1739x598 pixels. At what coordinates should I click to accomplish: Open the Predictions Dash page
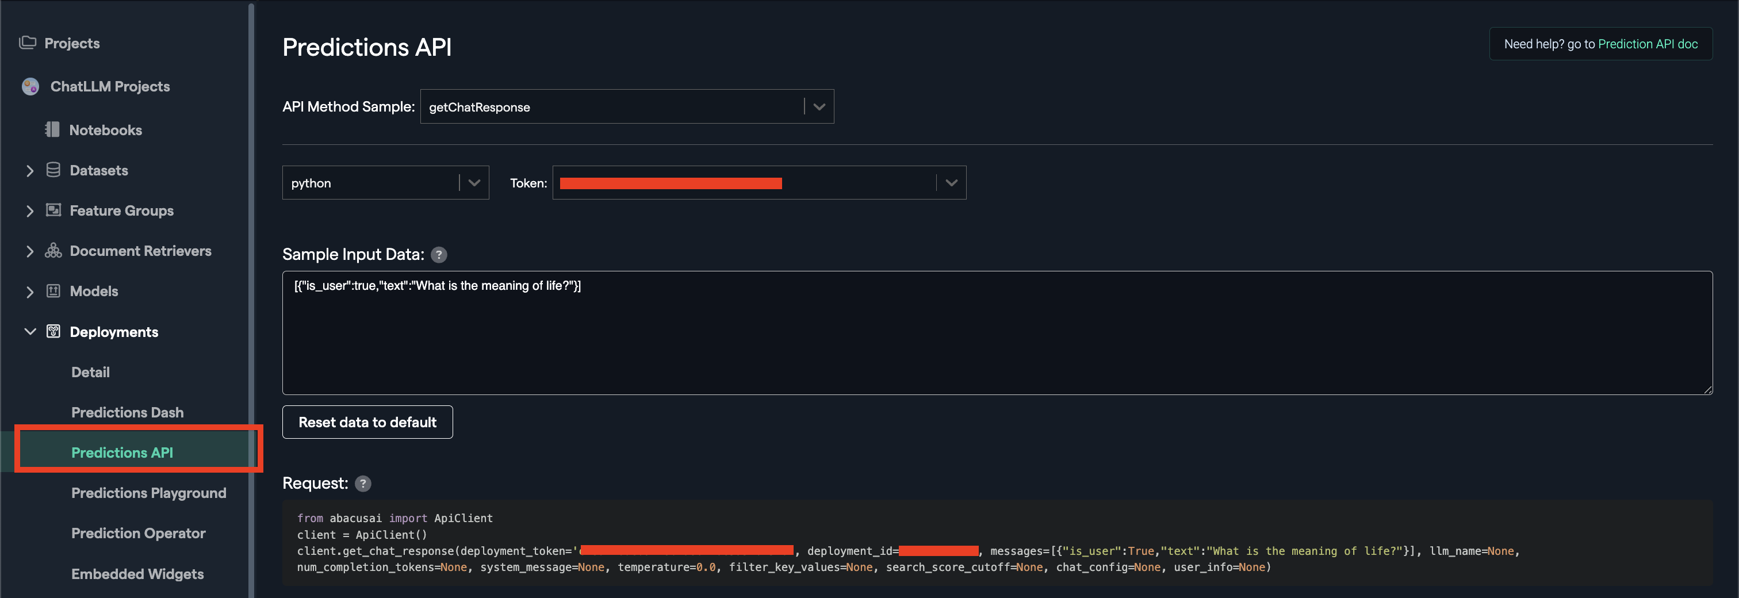[x=127, y=412]
